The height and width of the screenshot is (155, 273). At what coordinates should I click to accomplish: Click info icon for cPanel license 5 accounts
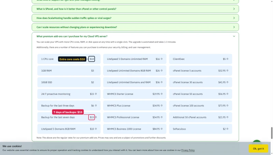click(227, 70)
